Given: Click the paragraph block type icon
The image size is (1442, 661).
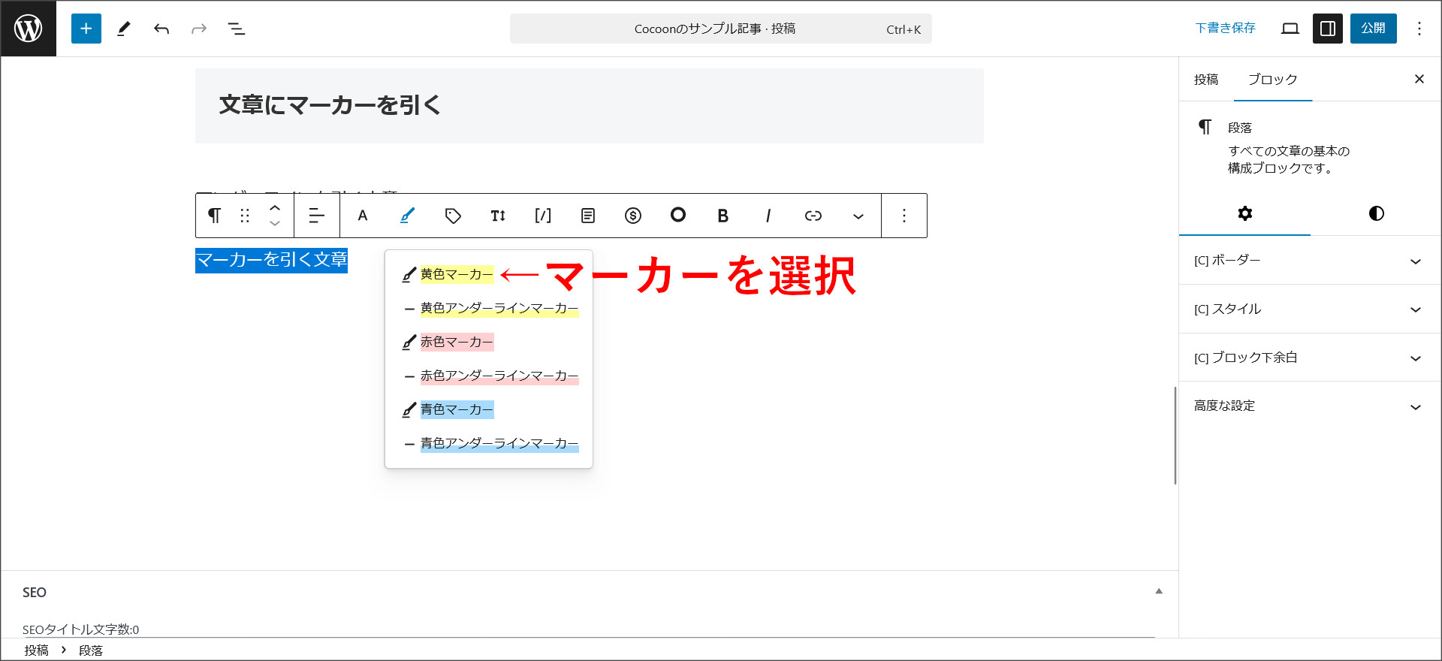Looking at the screenshot, I should (215, 216).
